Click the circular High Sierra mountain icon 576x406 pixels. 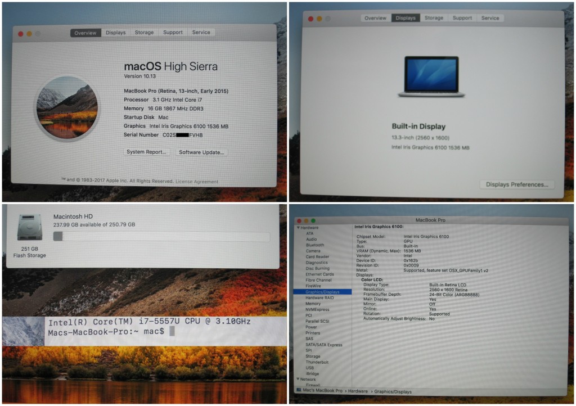(67, 107)
